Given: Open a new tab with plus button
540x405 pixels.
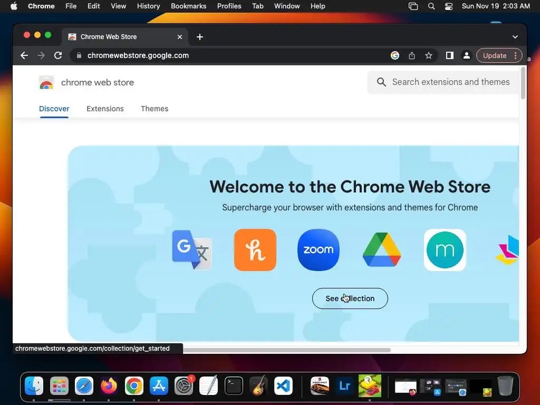Looking at the screenshot, I should click(x=200, y=37).
